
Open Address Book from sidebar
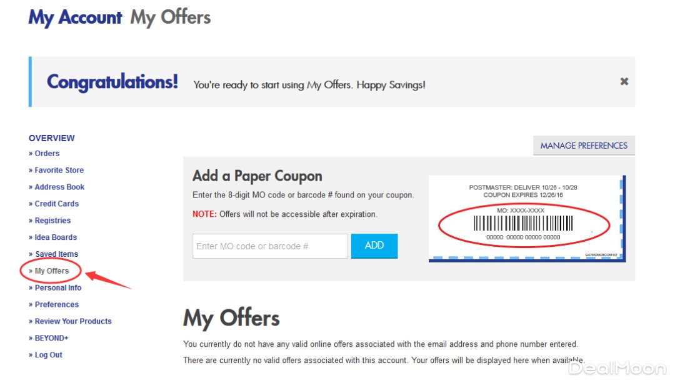point(59,187)
